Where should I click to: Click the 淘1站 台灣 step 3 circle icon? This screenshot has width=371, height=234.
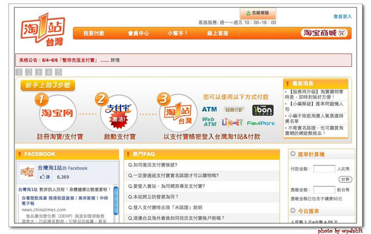coord(179,113)
